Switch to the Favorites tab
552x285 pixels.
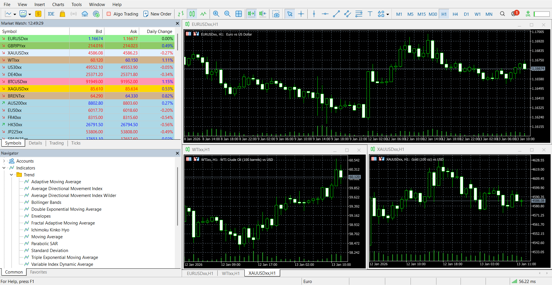(39, 272)
